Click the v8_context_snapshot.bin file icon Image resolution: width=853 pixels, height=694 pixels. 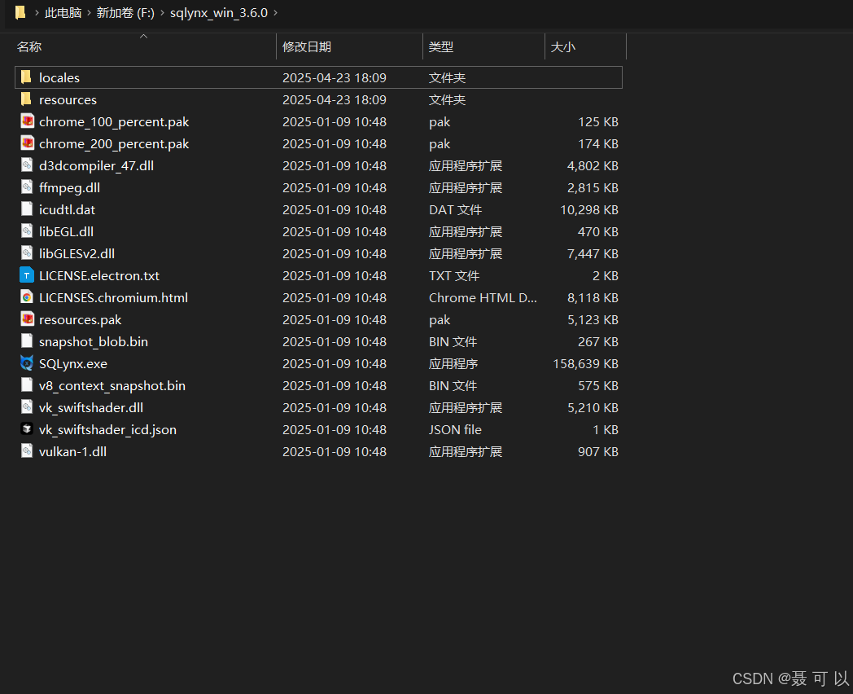point(27,384)
